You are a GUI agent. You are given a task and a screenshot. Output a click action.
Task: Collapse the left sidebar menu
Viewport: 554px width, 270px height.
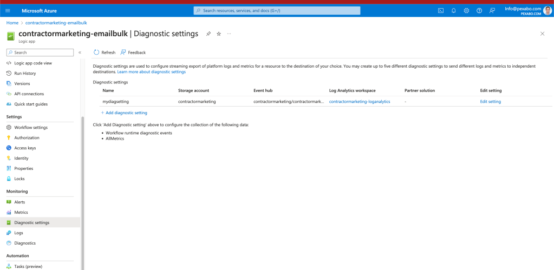(x=80, y=52)
